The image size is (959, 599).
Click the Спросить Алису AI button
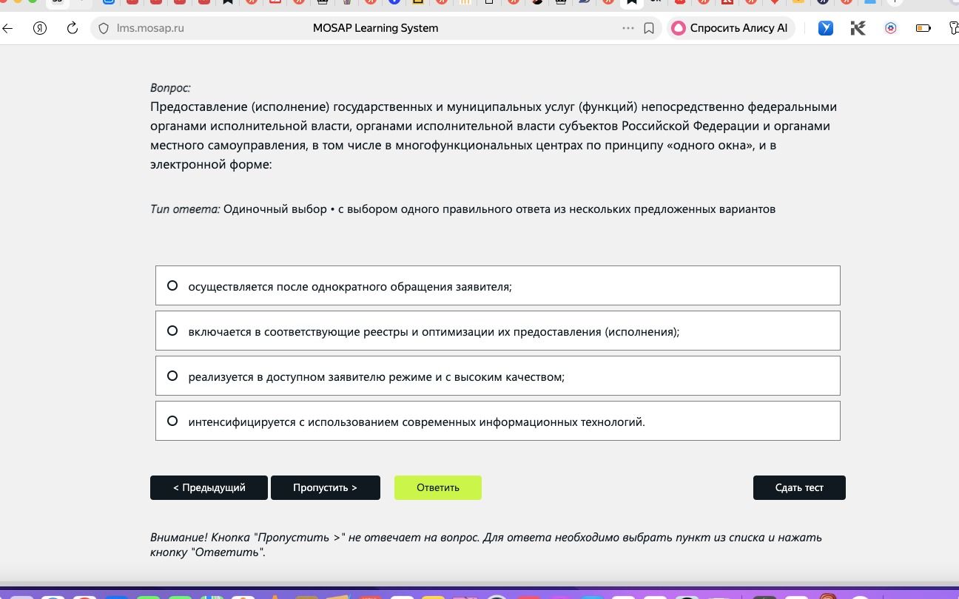click(730, 28)
